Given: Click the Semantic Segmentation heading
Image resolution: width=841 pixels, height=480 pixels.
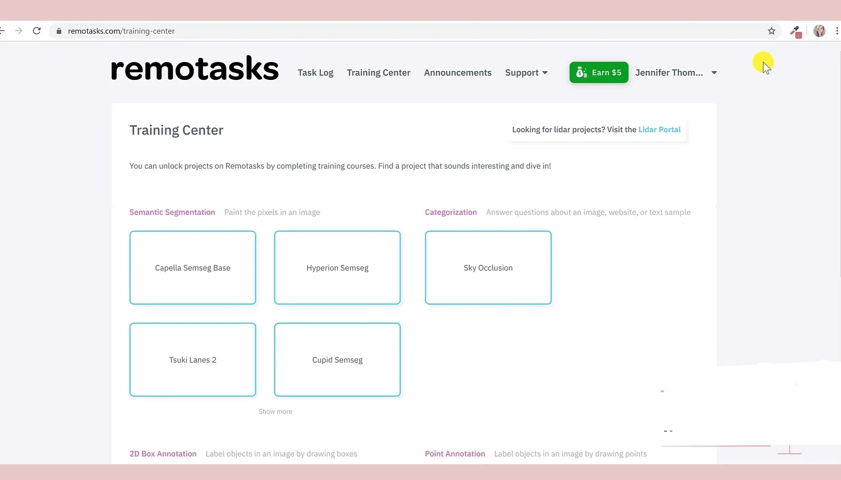Looking at the screenshot, I should [172, 212].
